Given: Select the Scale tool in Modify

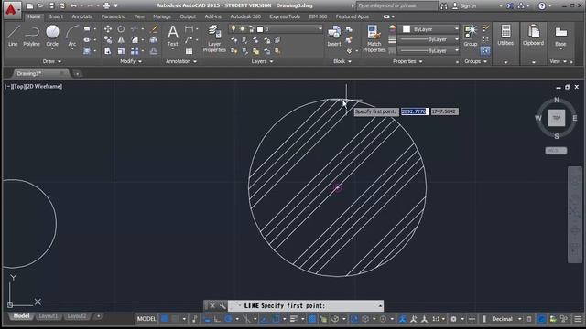Looking at the screenshot, I should pyautogui.click(x=121, y=51).
